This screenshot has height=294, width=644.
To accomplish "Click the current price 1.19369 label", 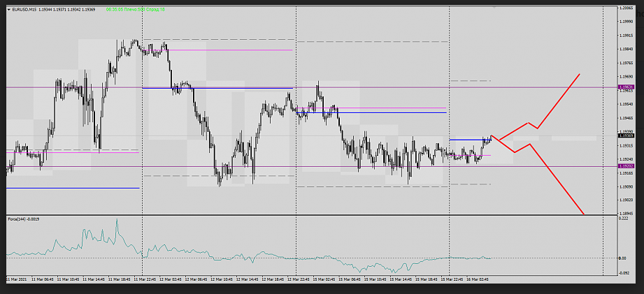I will coord(625,136).
